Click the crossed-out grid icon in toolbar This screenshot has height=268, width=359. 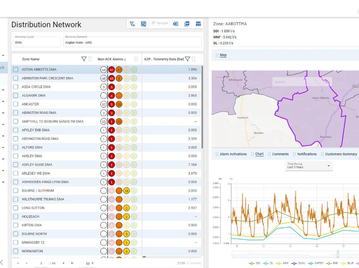(x=143, y=24)
